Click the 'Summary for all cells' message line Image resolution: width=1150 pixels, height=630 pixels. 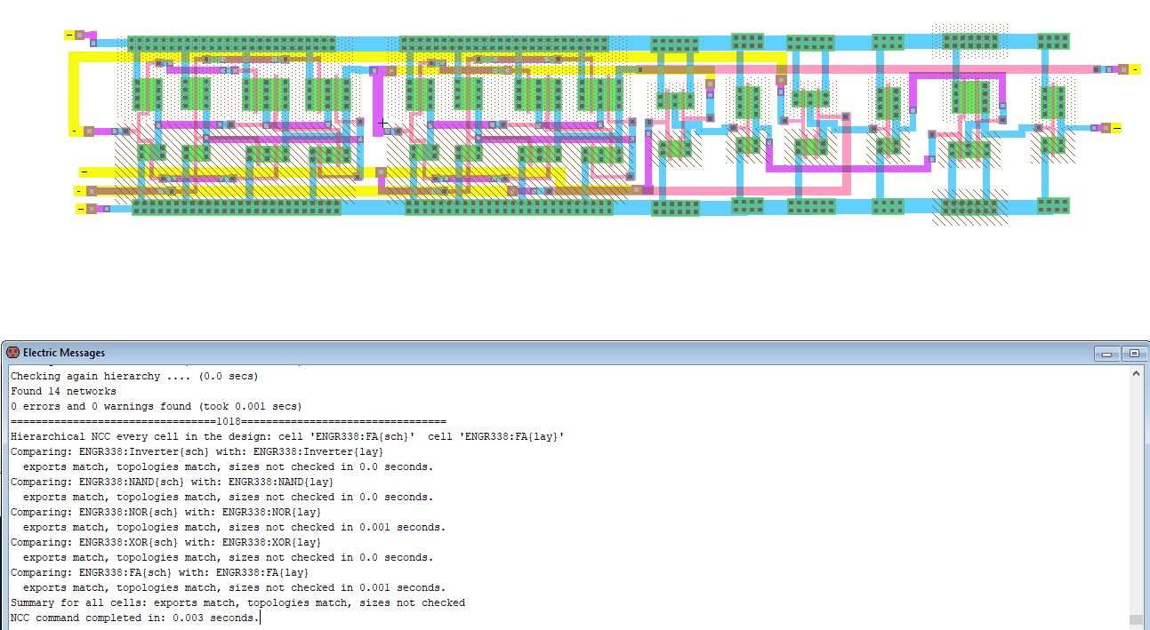pos(237,602)
